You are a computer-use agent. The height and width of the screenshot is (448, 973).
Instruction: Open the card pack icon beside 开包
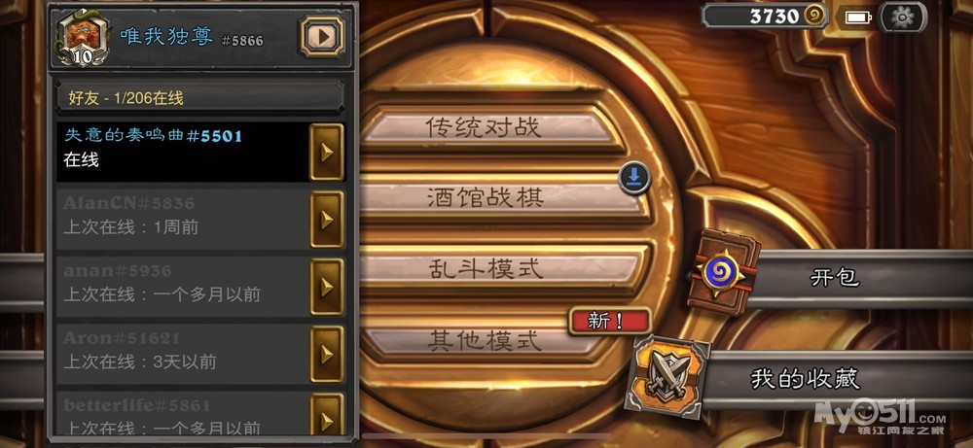click(x=724, y=271)
